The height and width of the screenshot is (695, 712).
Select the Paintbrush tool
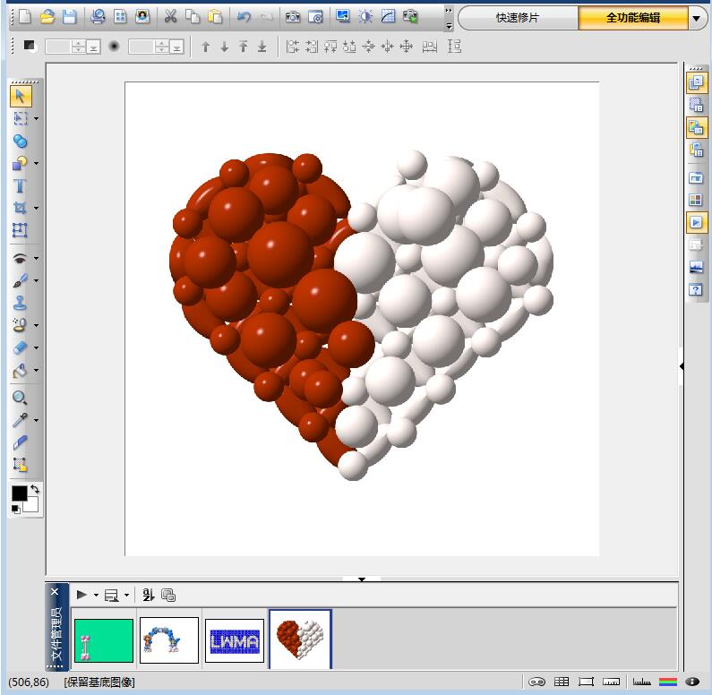20,280
